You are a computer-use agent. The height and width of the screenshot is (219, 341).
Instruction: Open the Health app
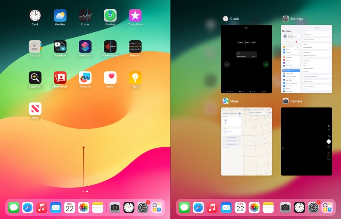pos(110,78)
